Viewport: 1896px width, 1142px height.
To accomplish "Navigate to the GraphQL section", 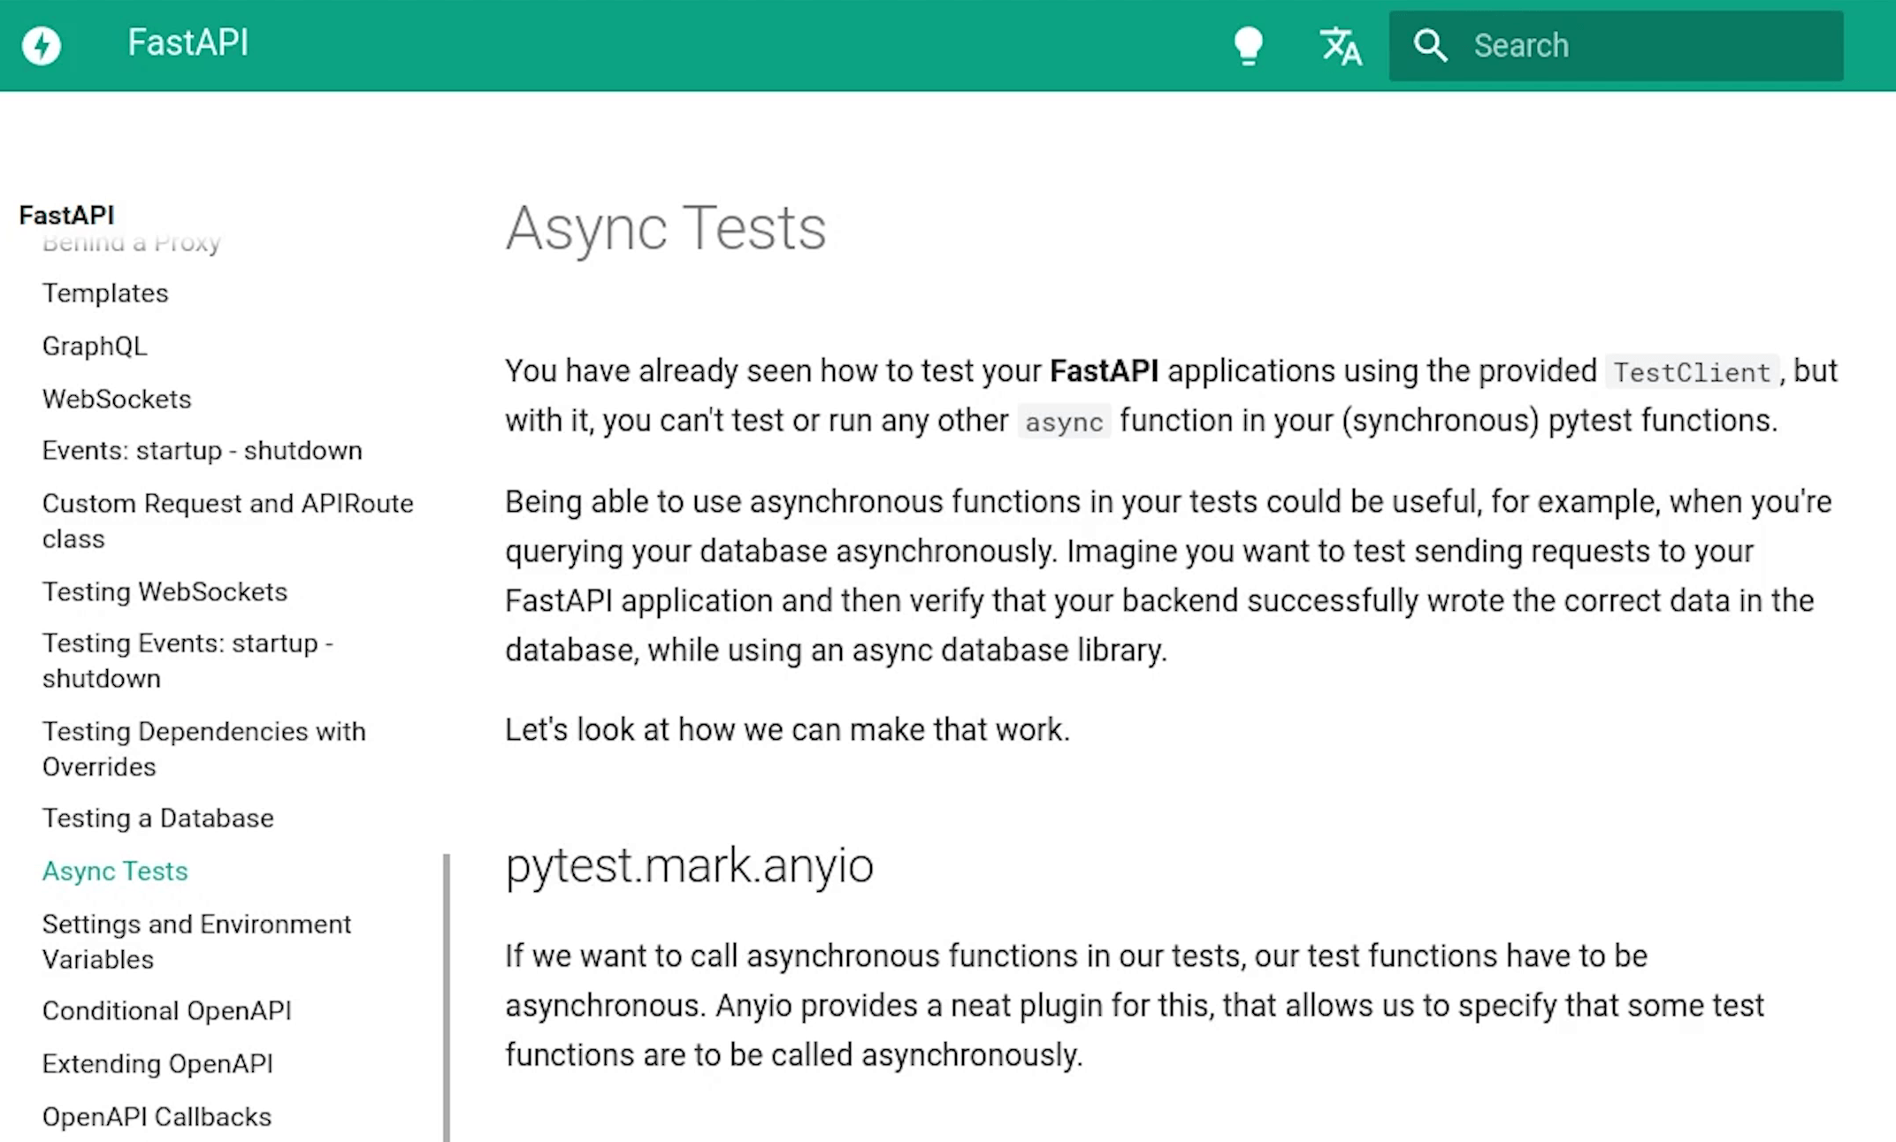I will [x=95, y=346].
